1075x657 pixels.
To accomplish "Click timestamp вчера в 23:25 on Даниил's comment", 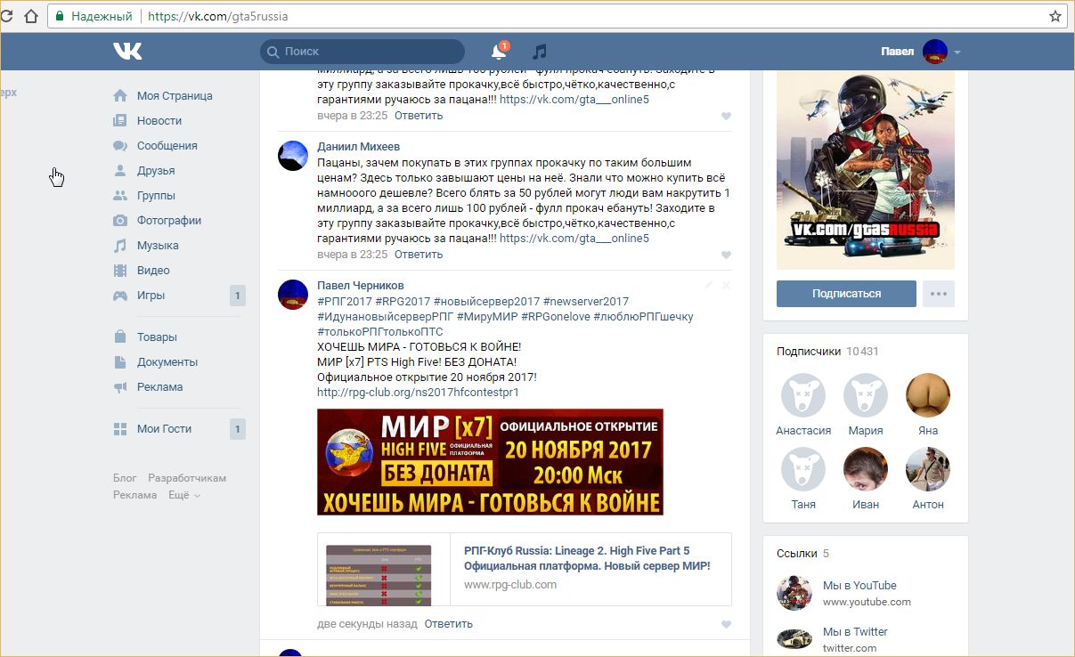I will click(x=353, y=255).
